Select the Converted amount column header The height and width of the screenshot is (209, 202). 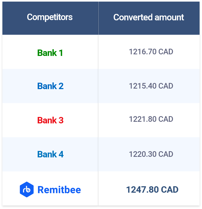(149, 17)
